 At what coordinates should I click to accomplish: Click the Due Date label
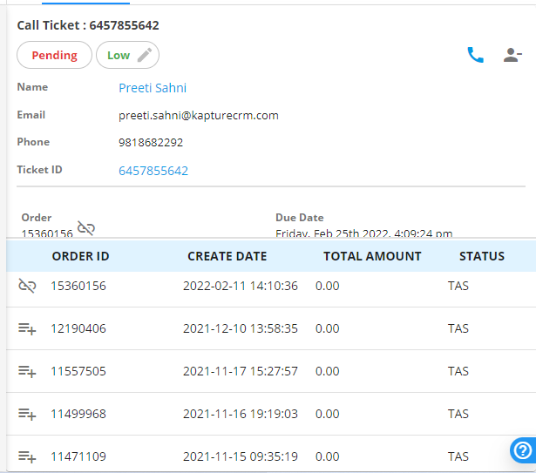click(300, 218)
